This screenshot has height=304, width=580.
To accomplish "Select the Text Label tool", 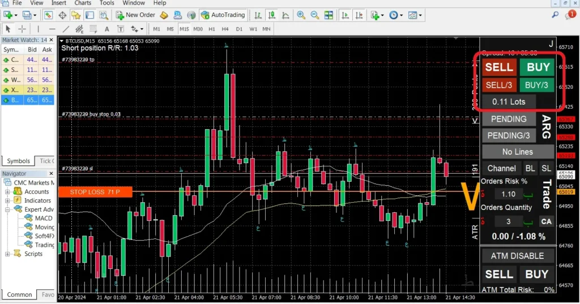I will coord(120,29).
